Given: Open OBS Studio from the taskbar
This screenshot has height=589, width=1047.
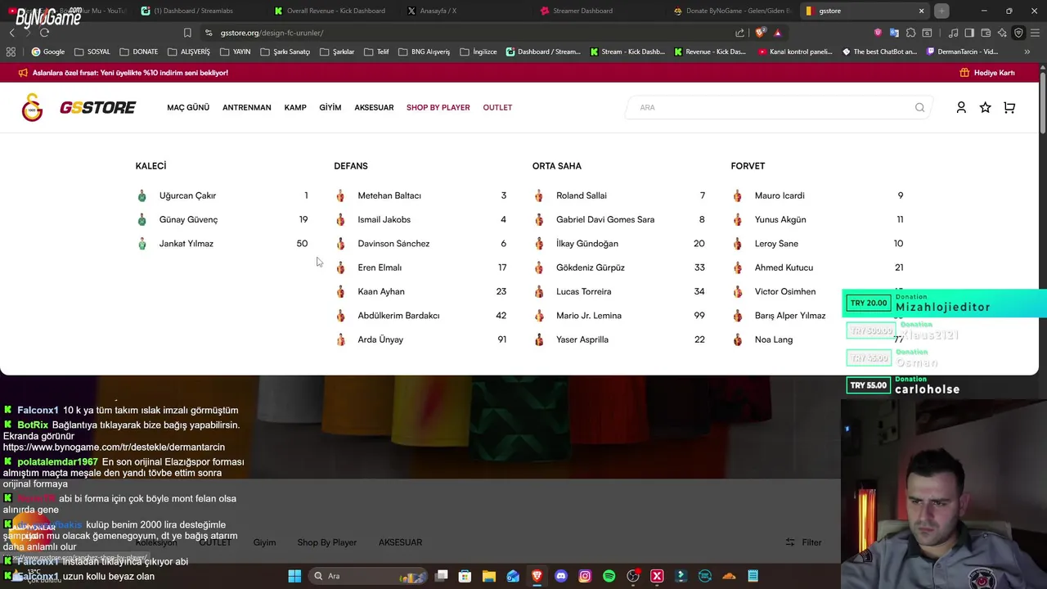Looking at the screenshot, I should (632, 576).
